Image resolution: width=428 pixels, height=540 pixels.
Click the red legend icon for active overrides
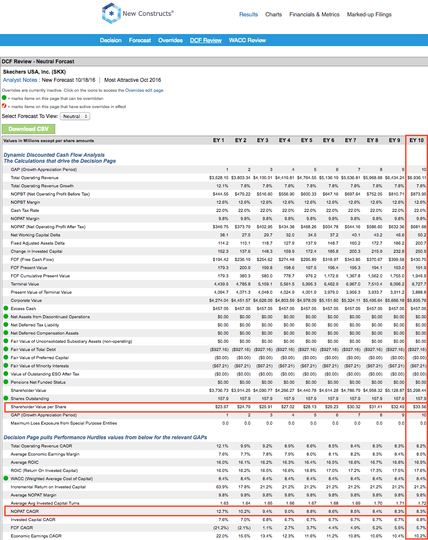point(4,106)
